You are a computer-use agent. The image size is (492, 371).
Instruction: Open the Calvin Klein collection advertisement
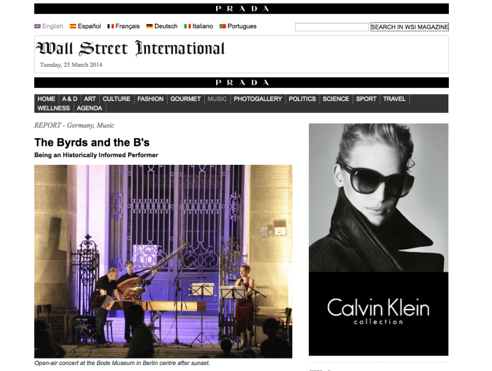[x=378, y=239]
